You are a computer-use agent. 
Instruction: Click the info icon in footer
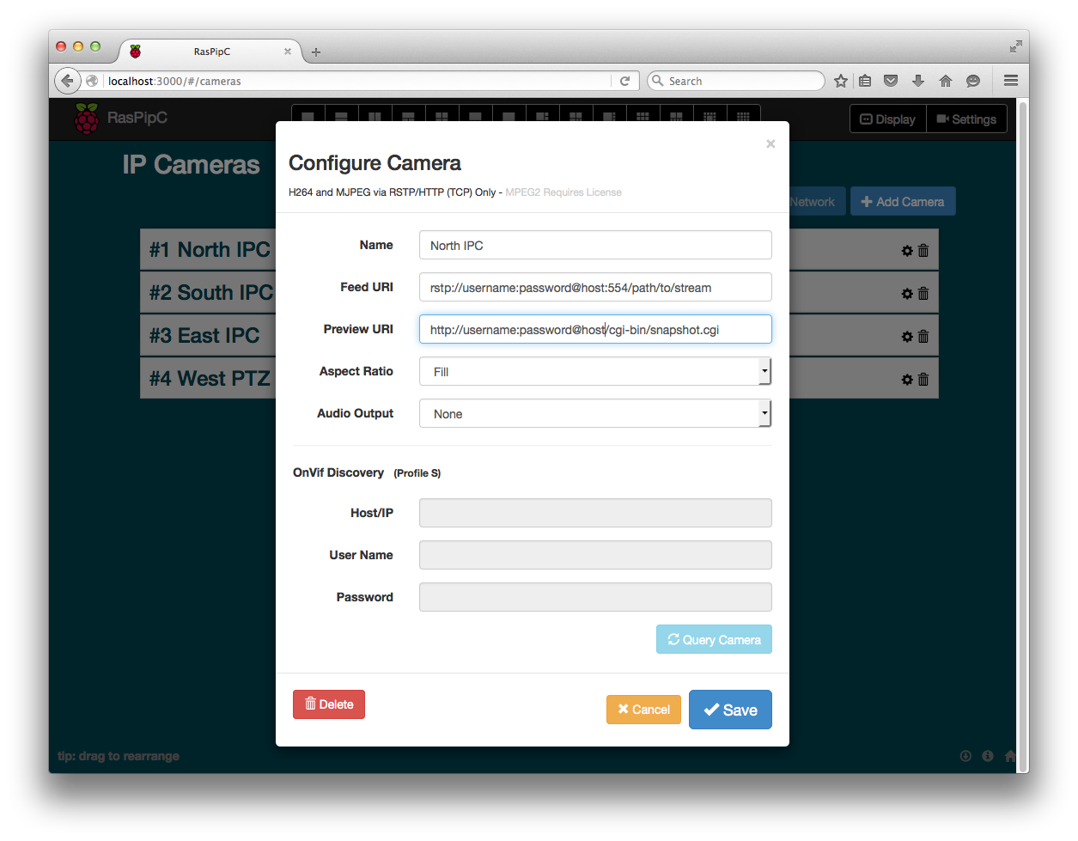988,756
